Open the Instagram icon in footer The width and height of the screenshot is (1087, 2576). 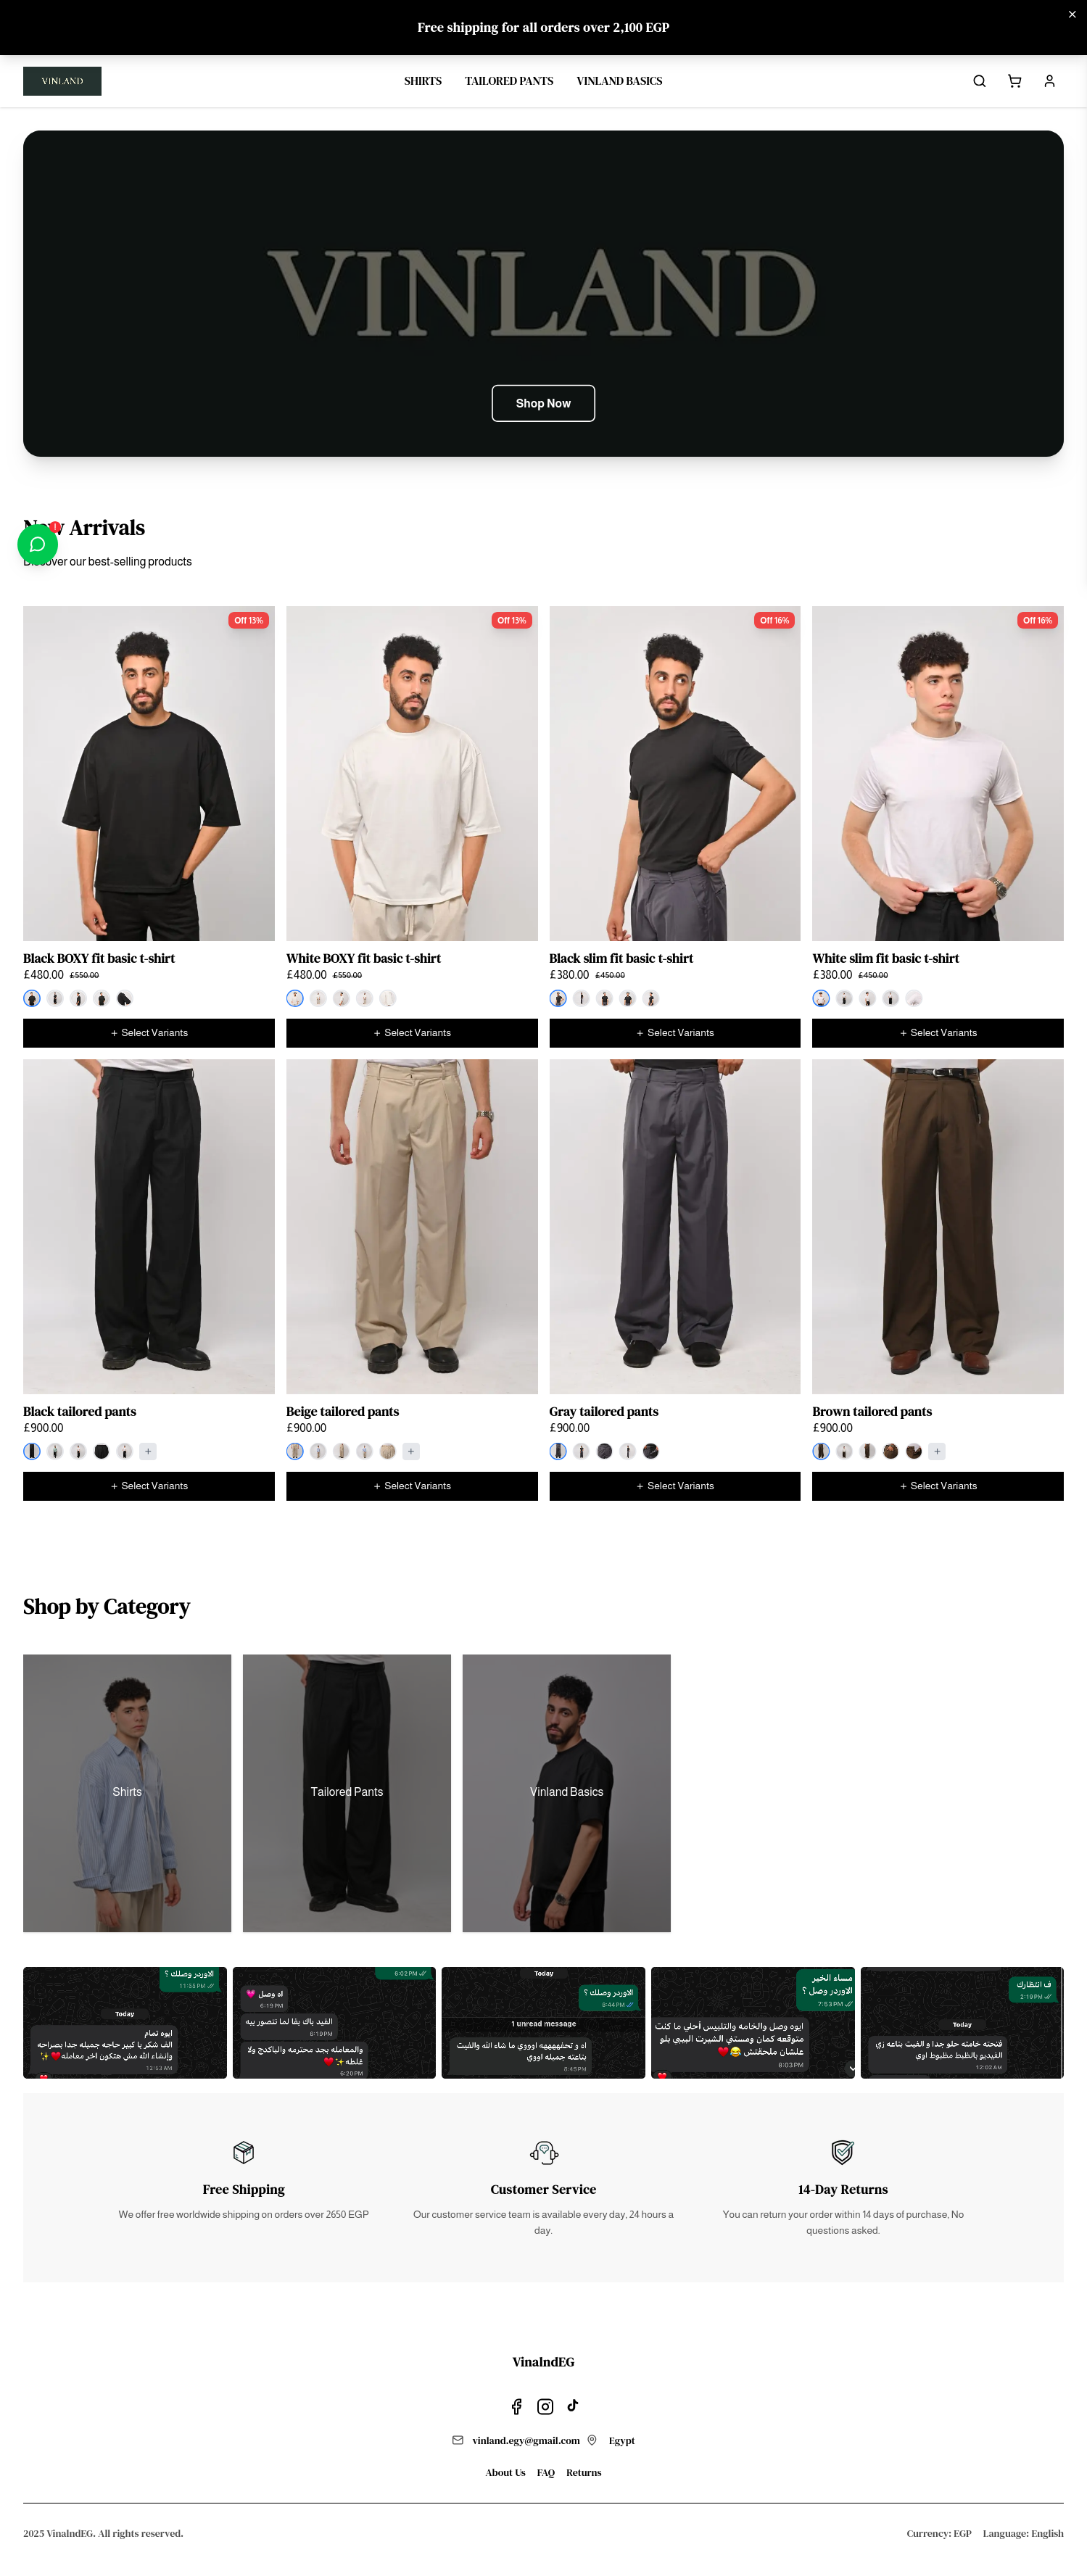[545, 2406]
